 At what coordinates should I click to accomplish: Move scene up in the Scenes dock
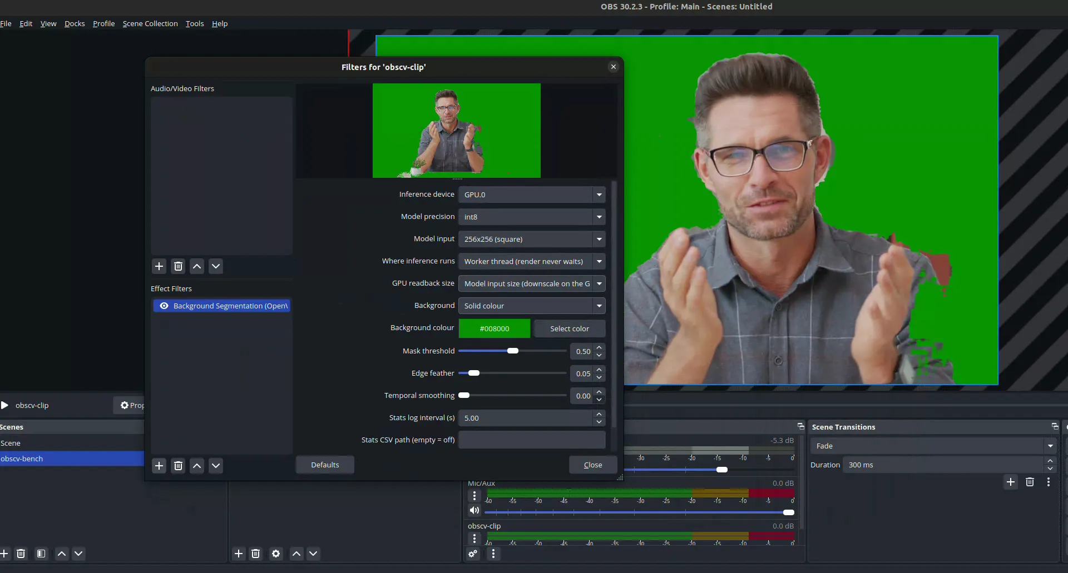pyautogui.click(x=62, y=554)
